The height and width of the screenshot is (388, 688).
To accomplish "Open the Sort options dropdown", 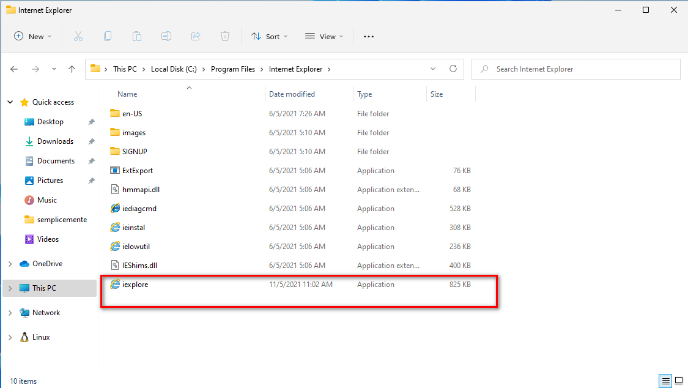I will [x=270, y=37].
